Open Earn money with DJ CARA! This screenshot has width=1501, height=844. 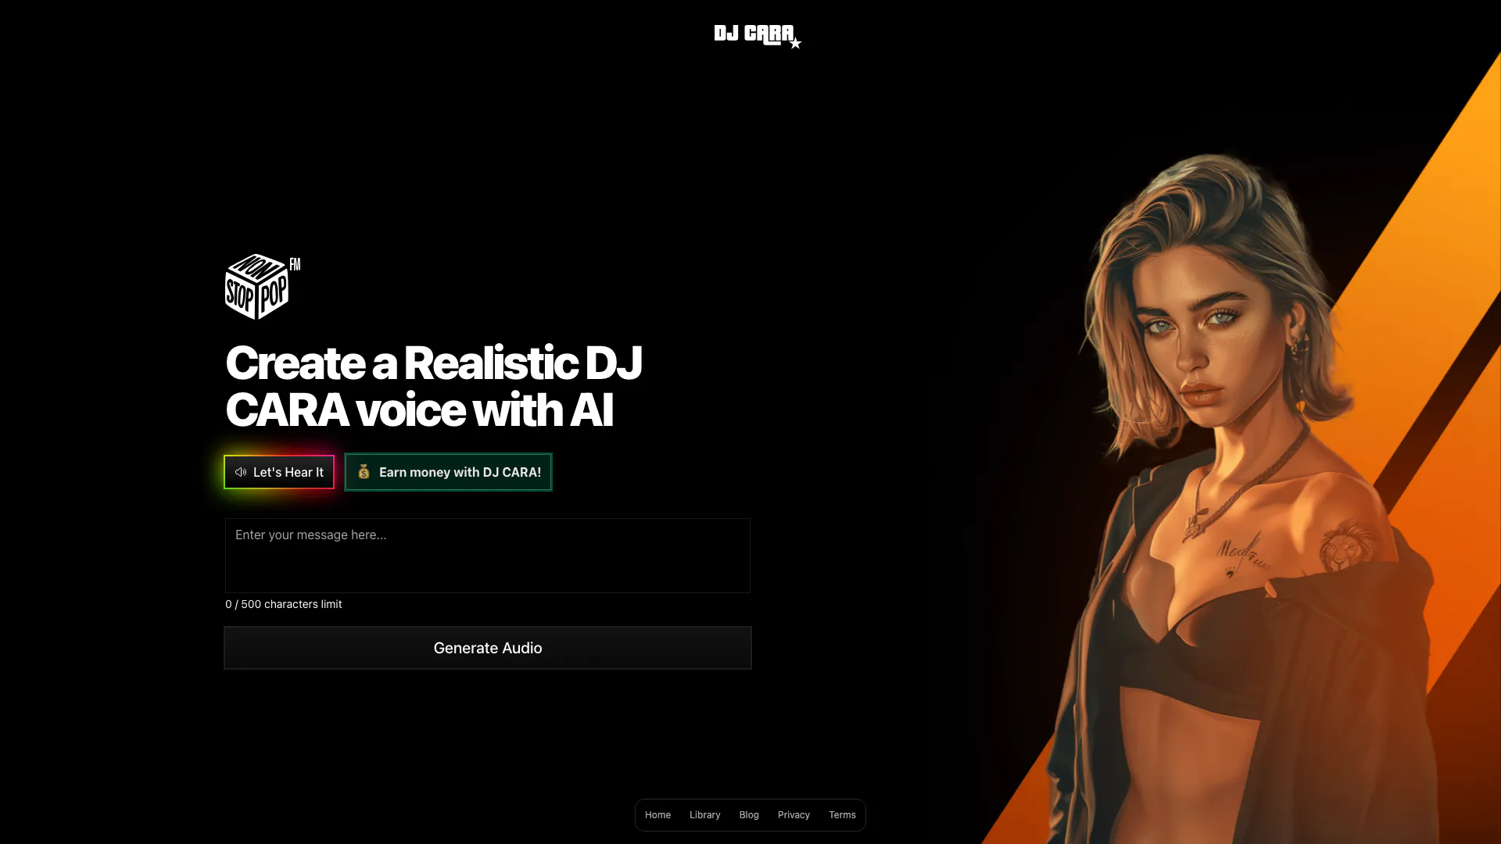(x=449, y=472)
